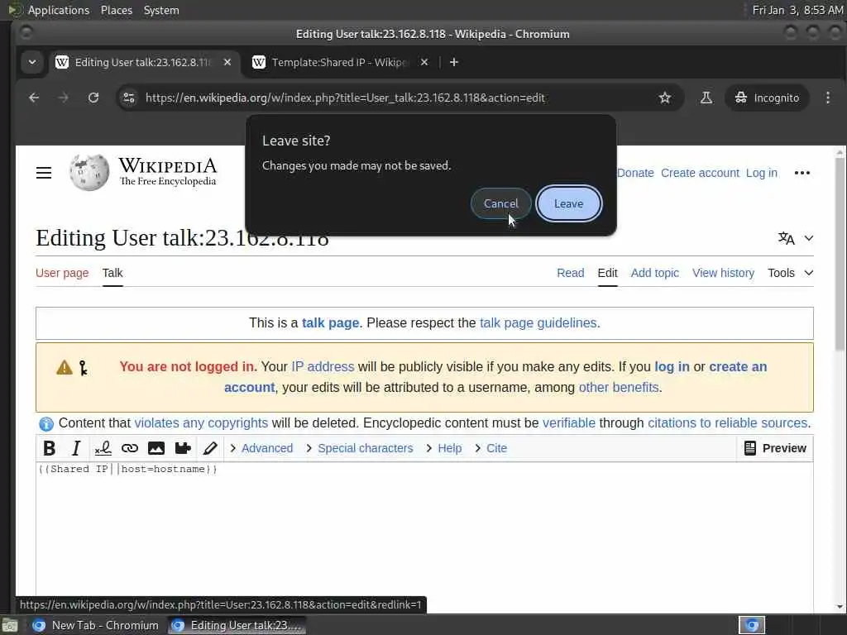Click the Italic formatting icon

(x=76, y=448)
